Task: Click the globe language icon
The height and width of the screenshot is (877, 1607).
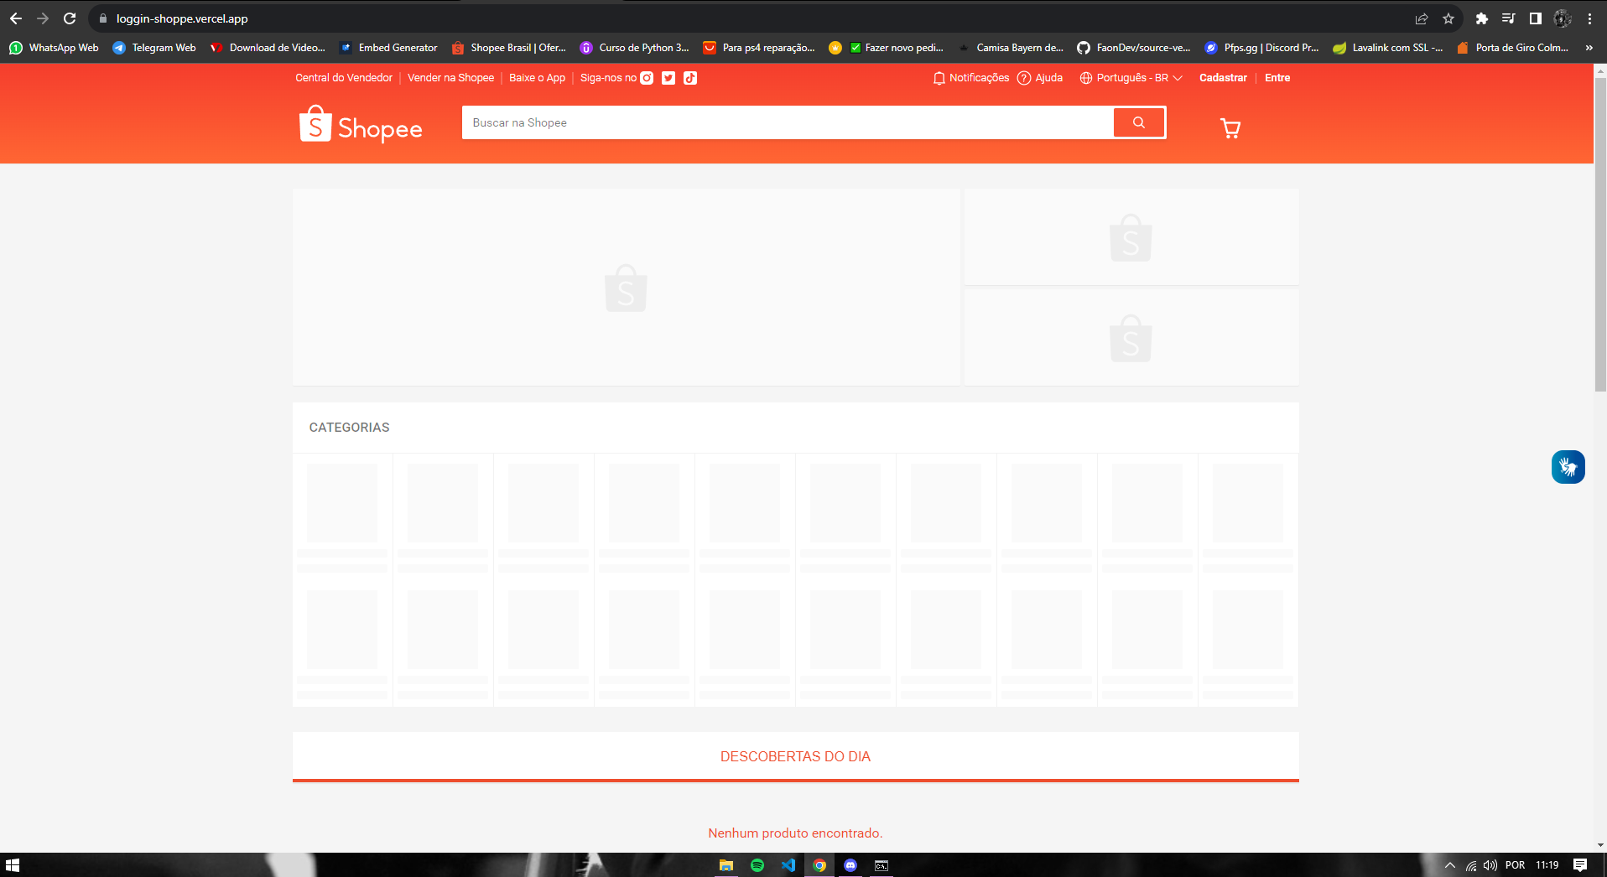Action: 1085,77
